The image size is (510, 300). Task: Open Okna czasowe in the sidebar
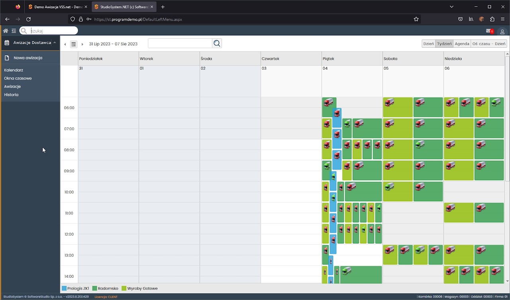click(x=18, y=78)
